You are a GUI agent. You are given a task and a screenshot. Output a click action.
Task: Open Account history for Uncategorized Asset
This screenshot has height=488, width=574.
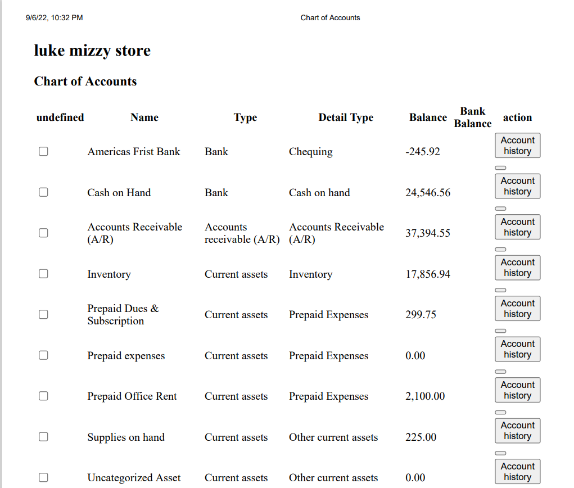[517, 472]
